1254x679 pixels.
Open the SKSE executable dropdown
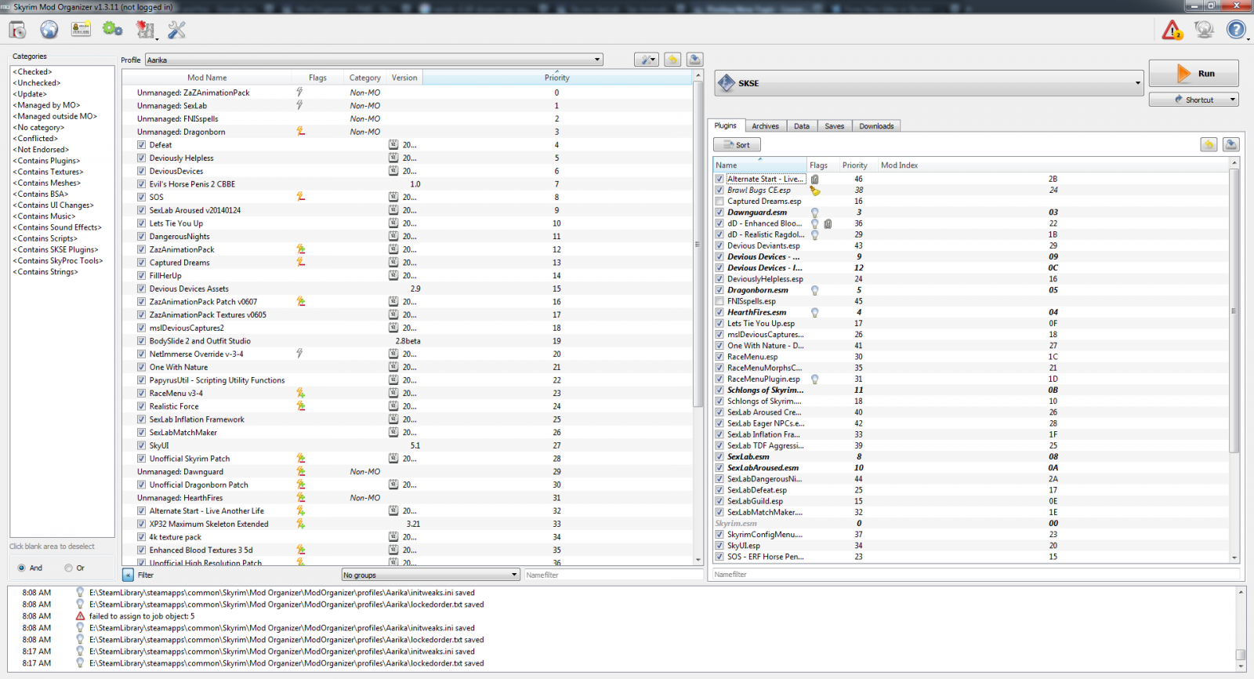[930, 83]
